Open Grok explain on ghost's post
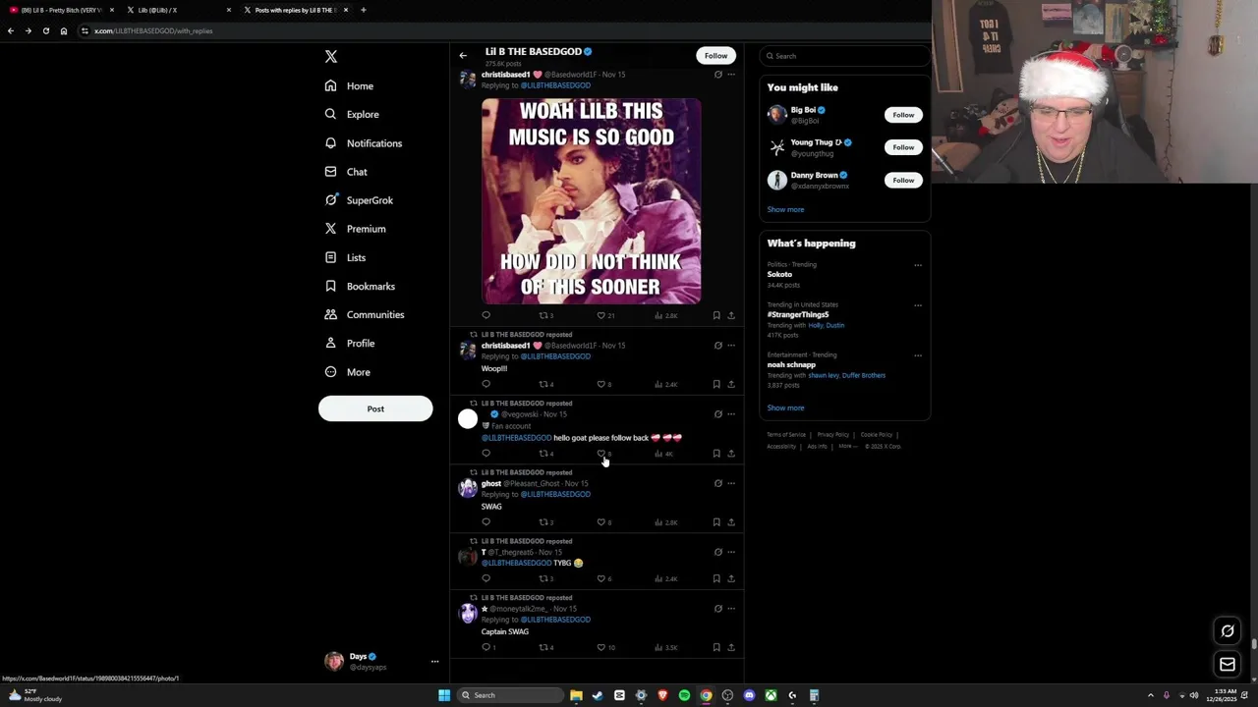The width and height of the screenshot is (1258, 707). (717, 483)
